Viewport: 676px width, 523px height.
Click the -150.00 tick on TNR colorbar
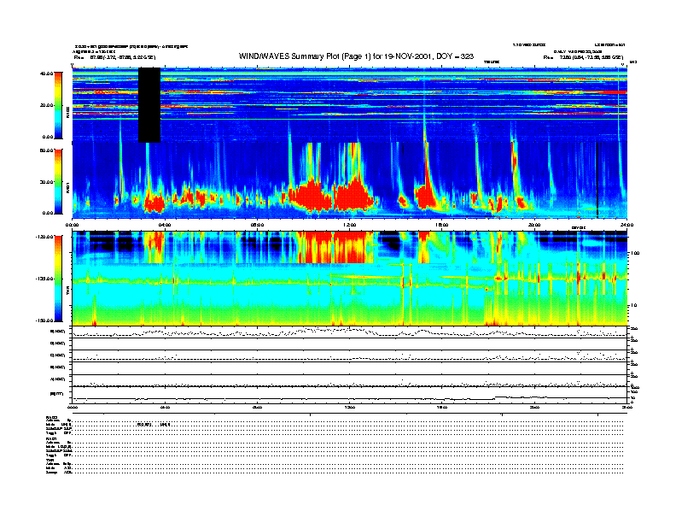(x=45, y=320)
